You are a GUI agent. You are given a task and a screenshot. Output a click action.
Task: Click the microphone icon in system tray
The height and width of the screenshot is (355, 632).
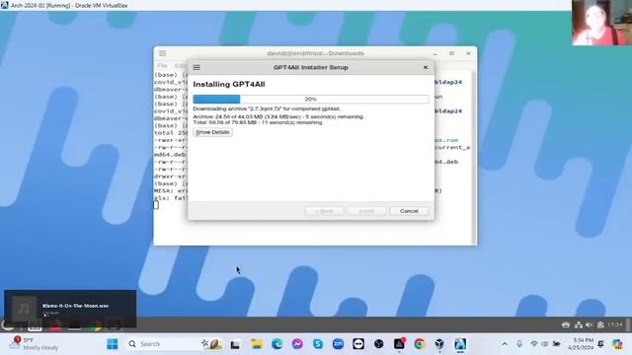pyautogui.click(x=519, y=344)
